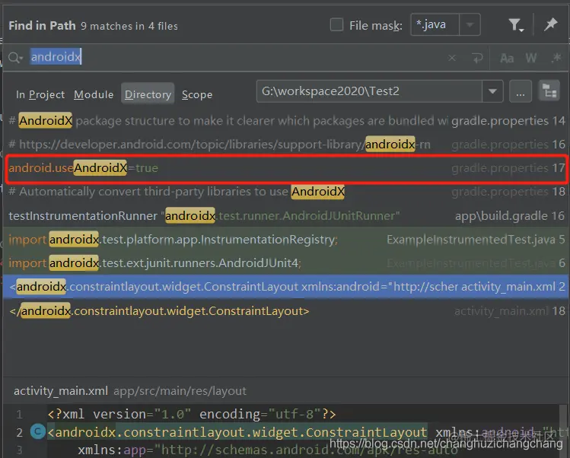Browse directory with the ellipsis button
This screenshot has width=570, height=458.
(521, 91)
